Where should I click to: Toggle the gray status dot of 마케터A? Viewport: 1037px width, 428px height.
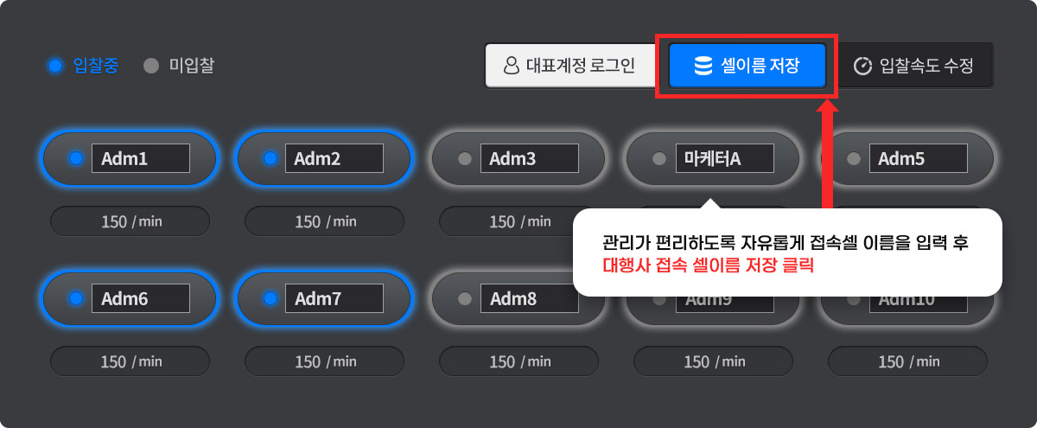[x=658, y=159]
